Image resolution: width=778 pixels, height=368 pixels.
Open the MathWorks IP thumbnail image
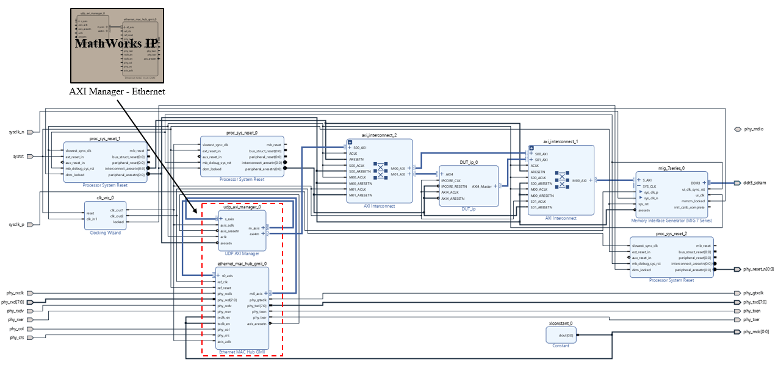[x=117, y=46]
